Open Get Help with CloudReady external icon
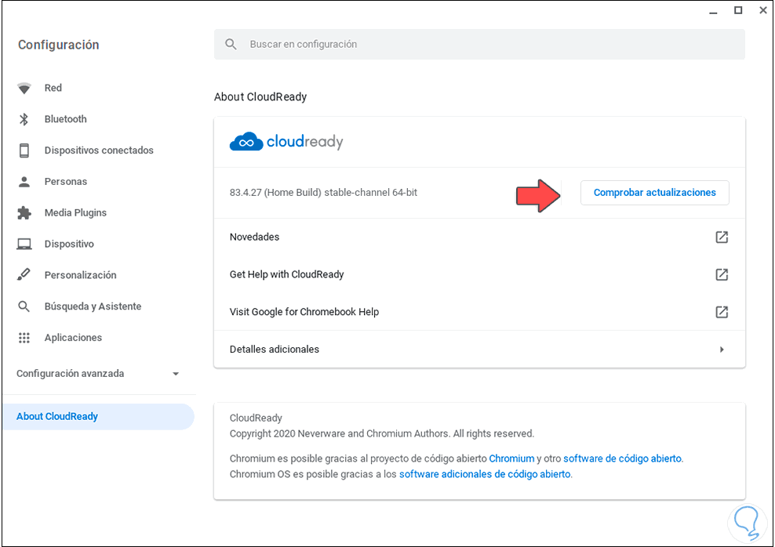 click(722, 274)
